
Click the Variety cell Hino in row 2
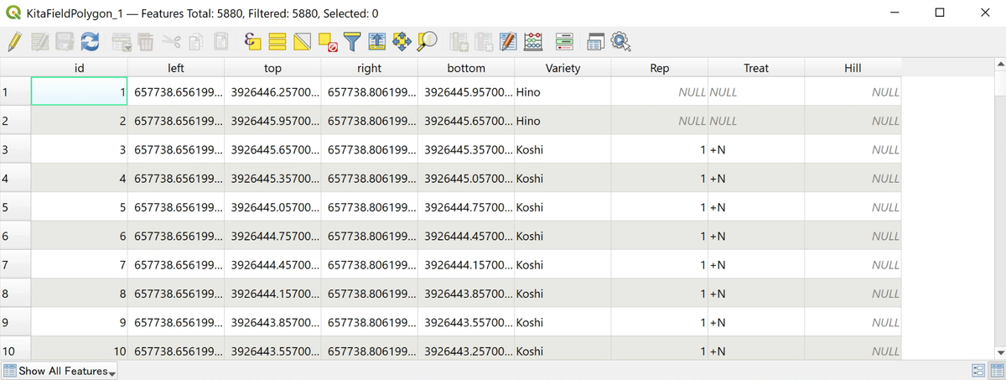(x=563, y=121)
